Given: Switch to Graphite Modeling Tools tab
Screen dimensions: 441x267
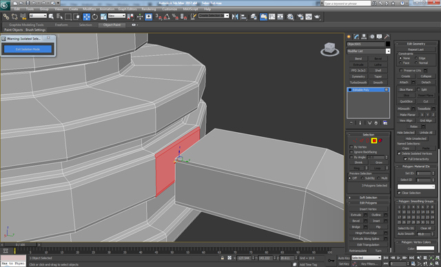Looking at the screenshot, I should pos(26,25).
